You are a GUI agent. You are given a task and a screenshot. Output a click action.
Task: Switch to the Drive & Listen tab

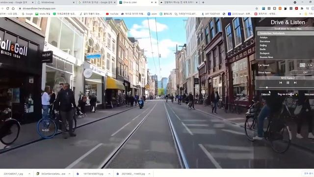click(138, 2)
